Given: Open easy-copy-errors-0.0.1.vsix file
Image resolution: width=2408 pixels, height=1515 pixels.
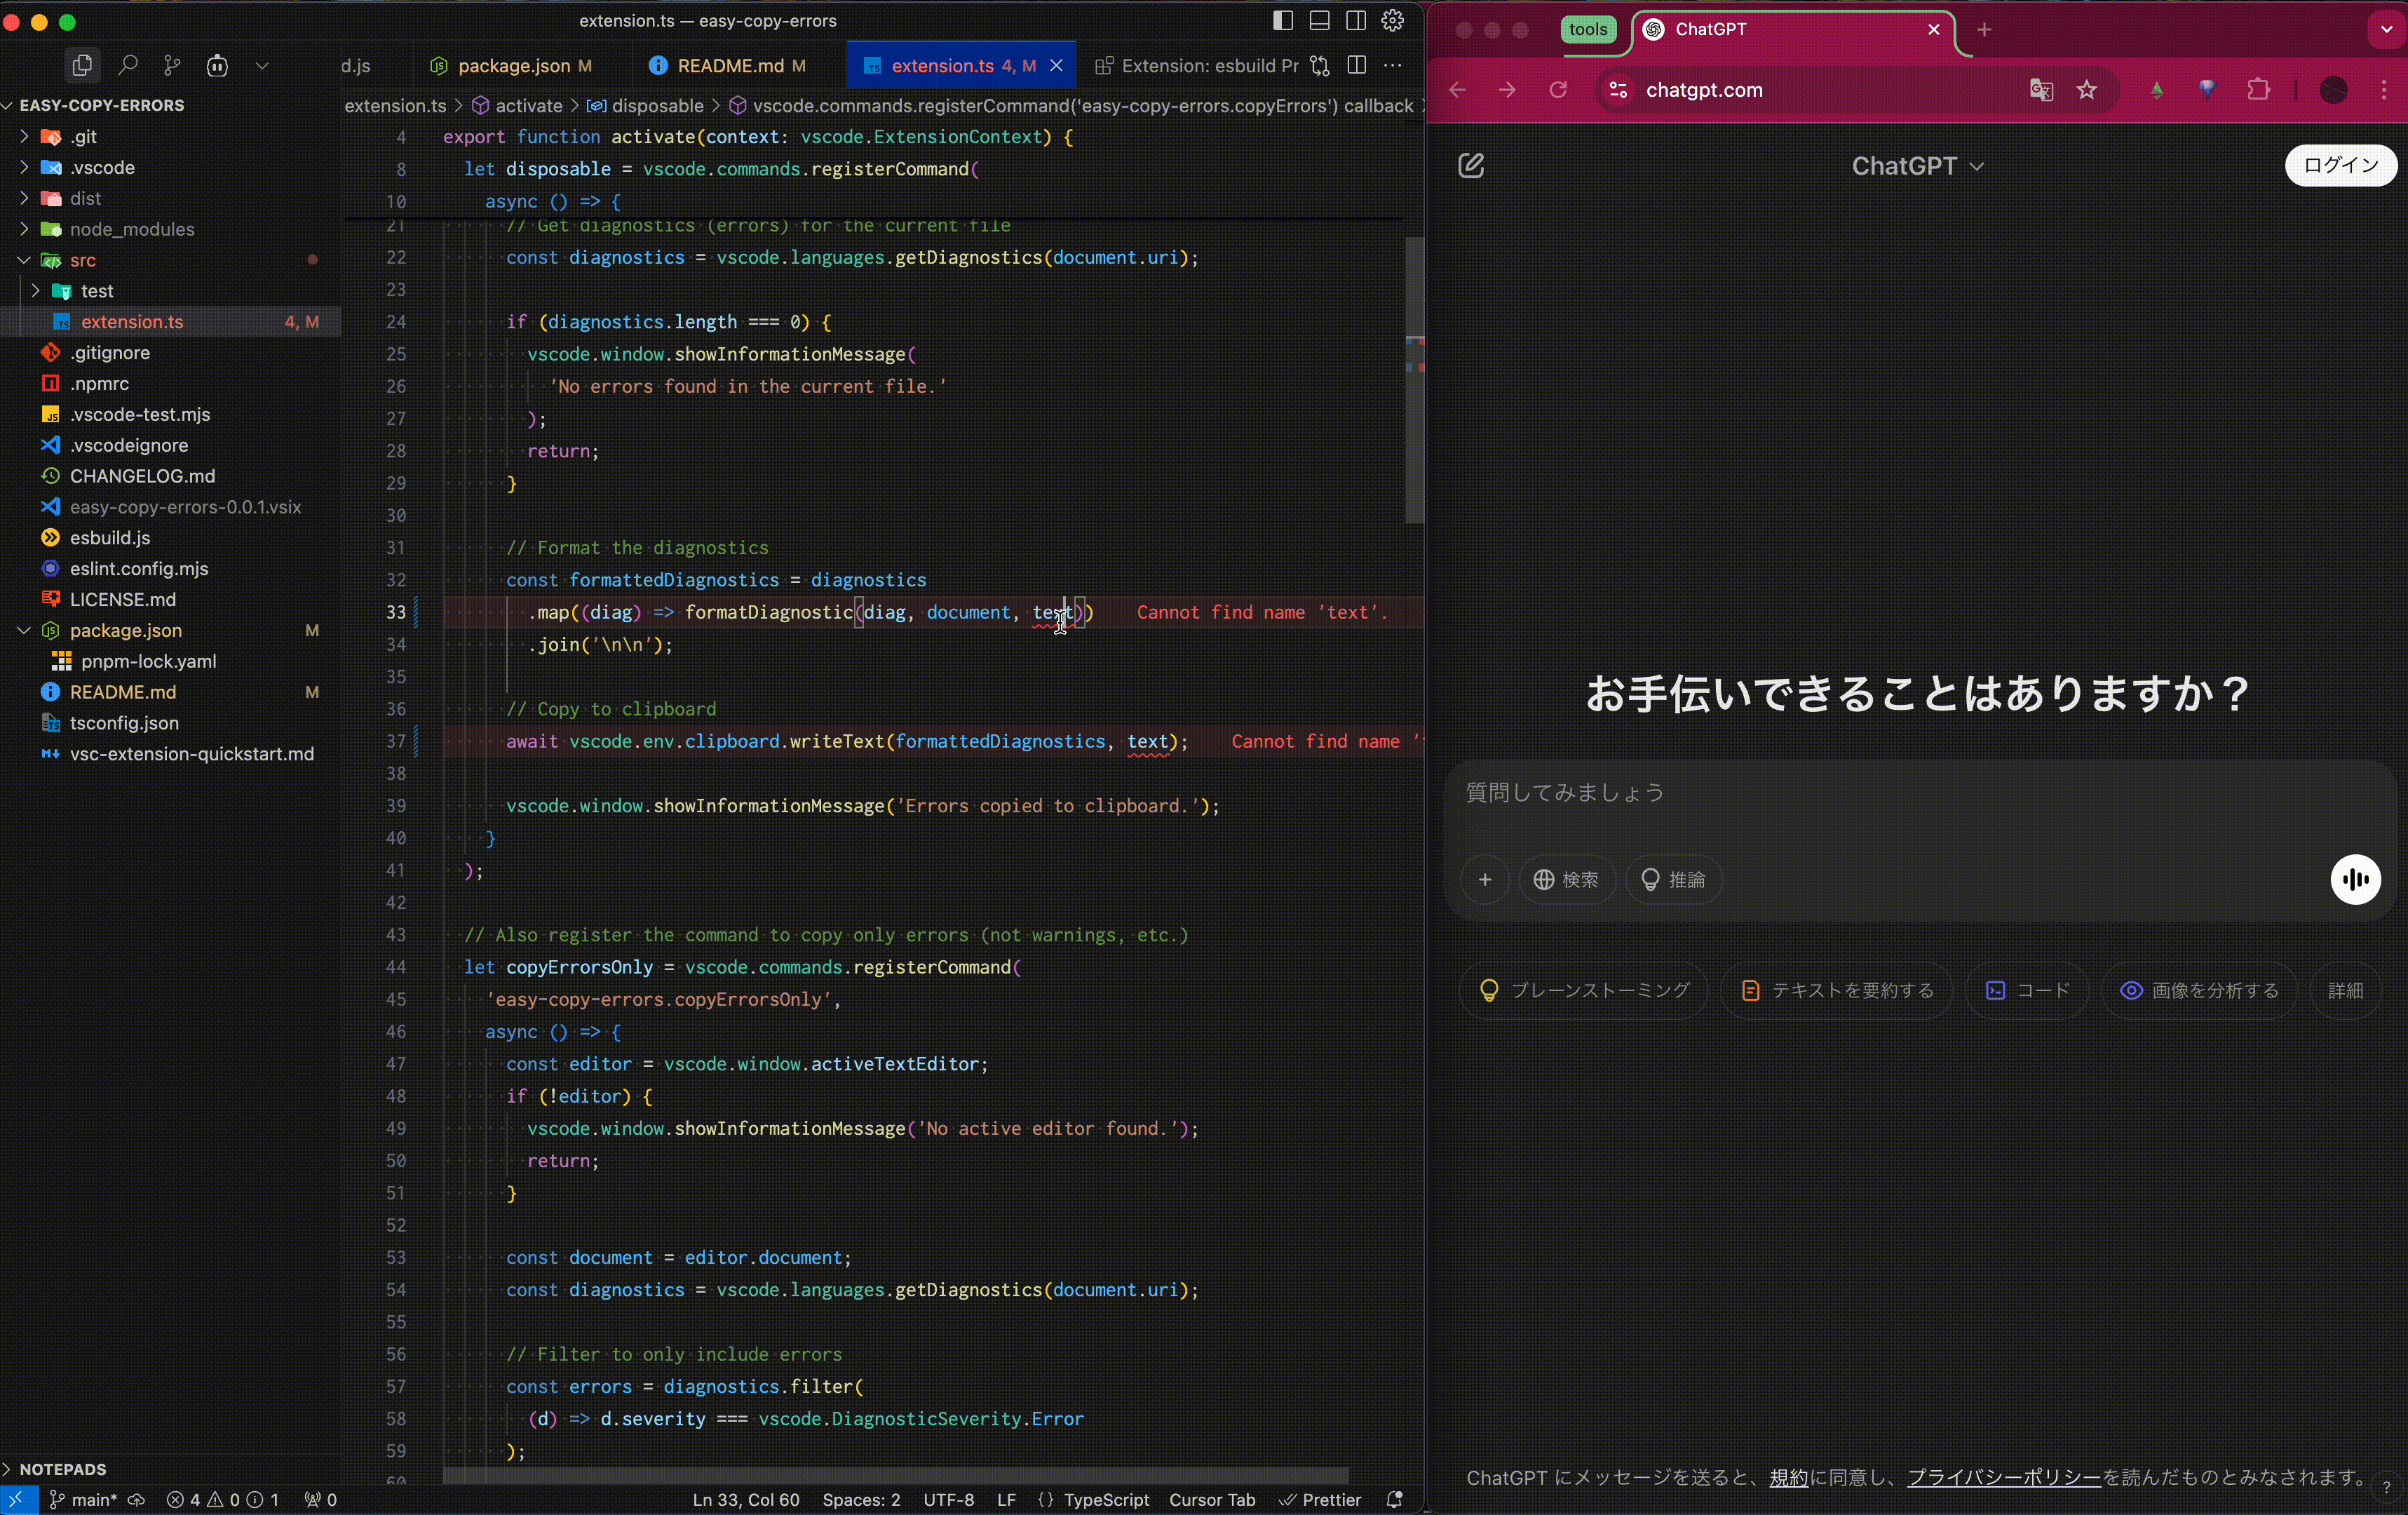Looking at the screenshot, I should 170,507.
